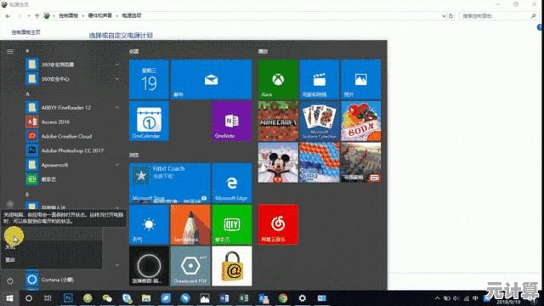Click Control Panel Home link
The height and width of the screenshot is (306, 544).
coord(25,32)
